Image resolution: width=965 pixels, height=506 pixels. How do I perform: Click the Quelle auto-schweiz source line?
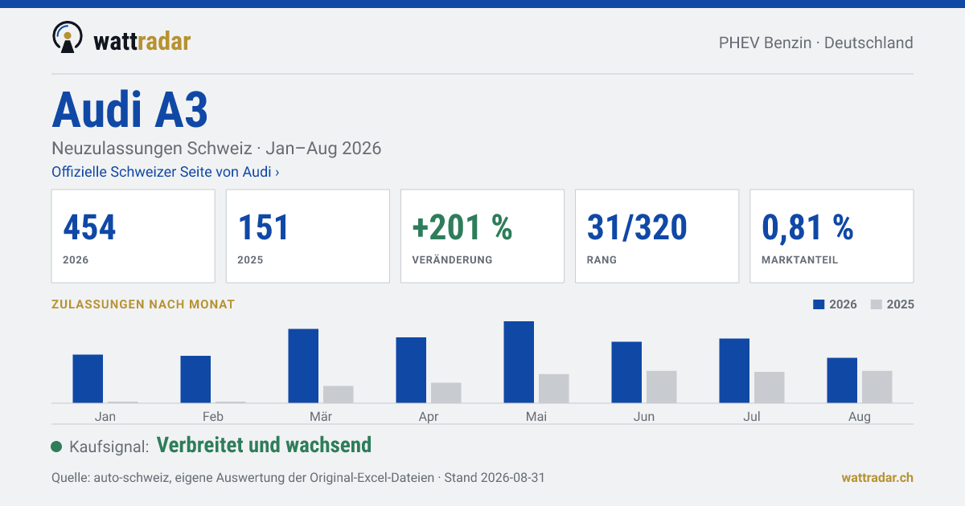pos(298,477)
